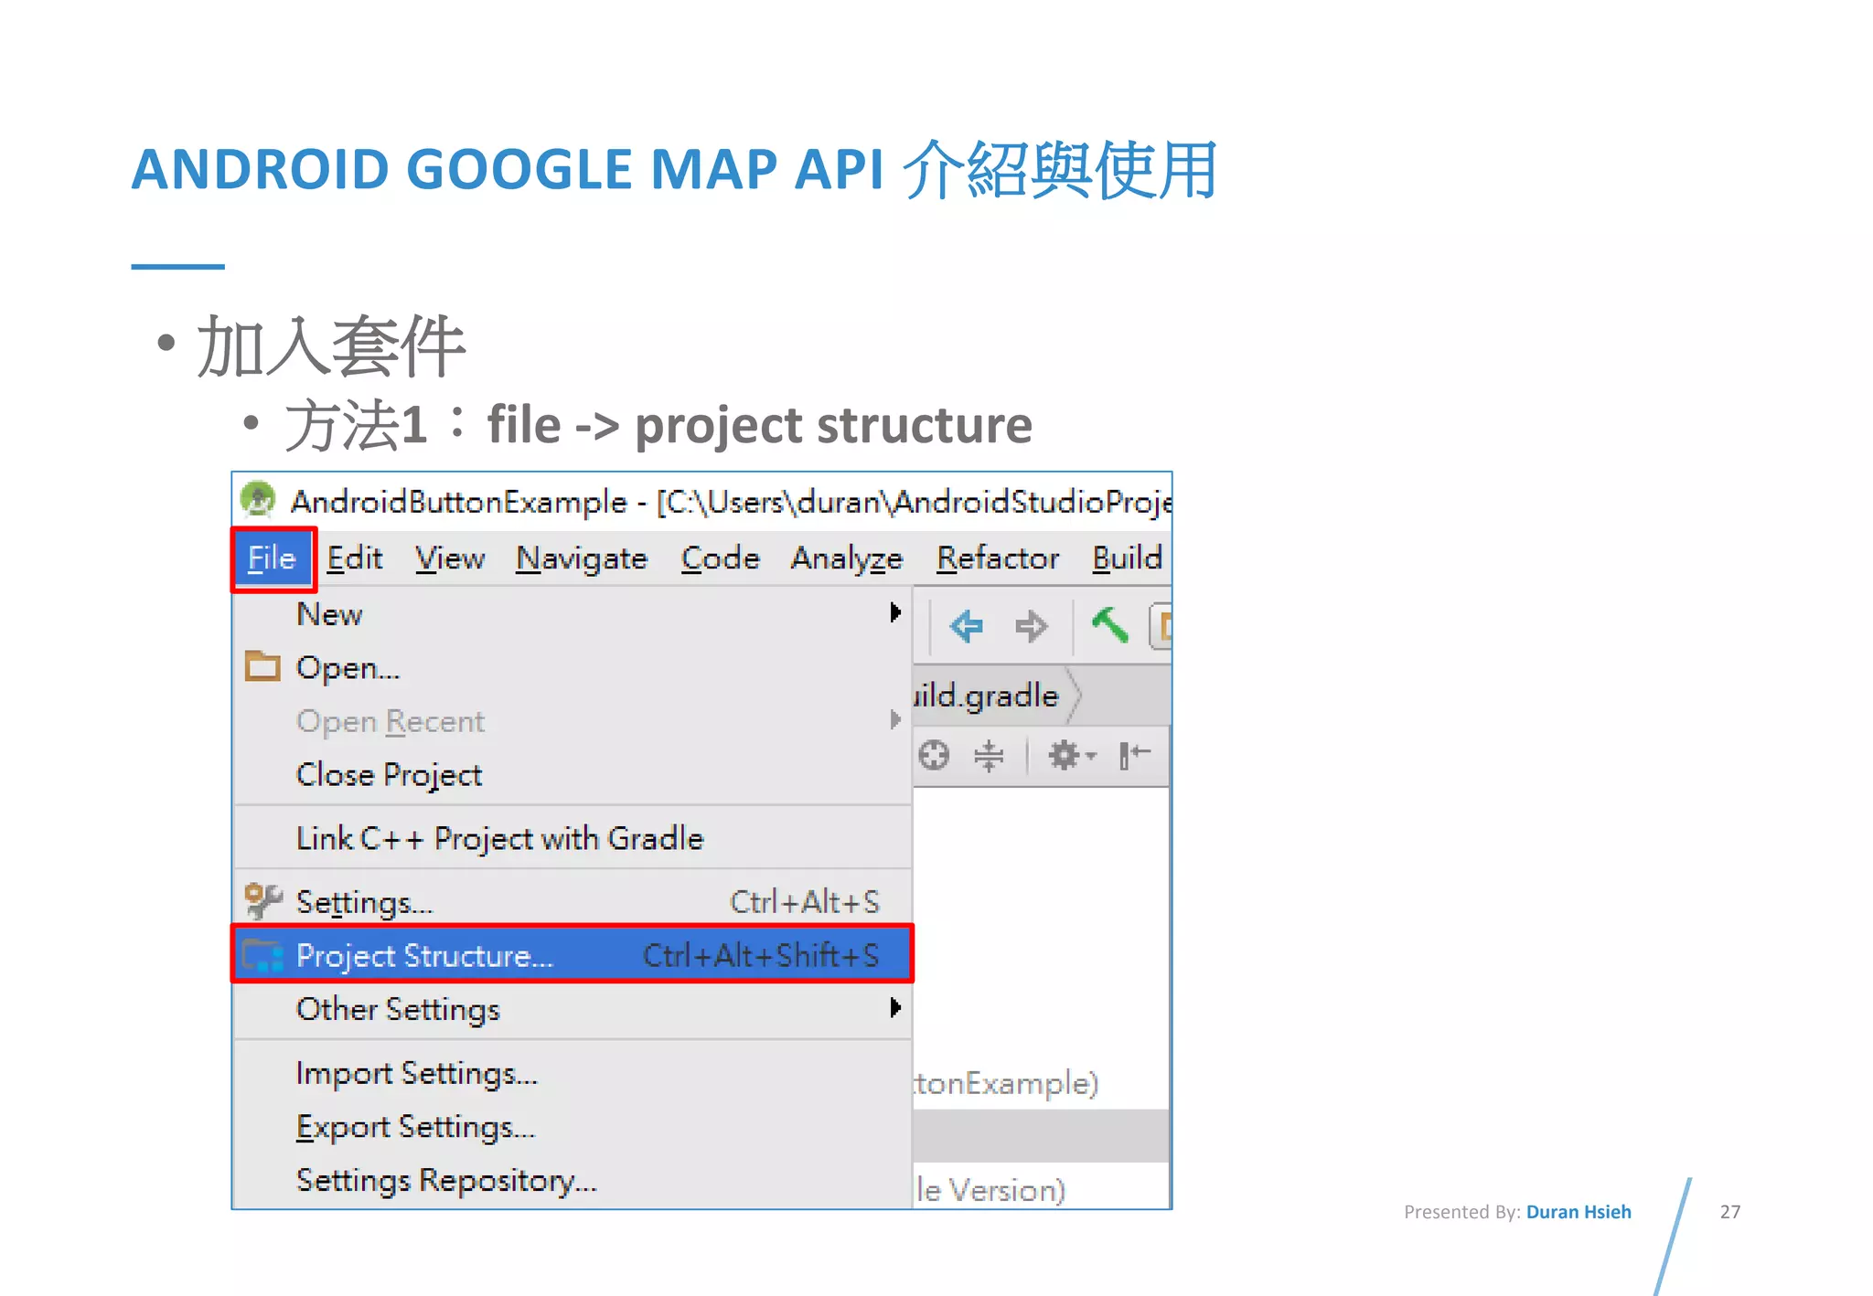Click the blue Back navigation arrow

pos(966,626)
